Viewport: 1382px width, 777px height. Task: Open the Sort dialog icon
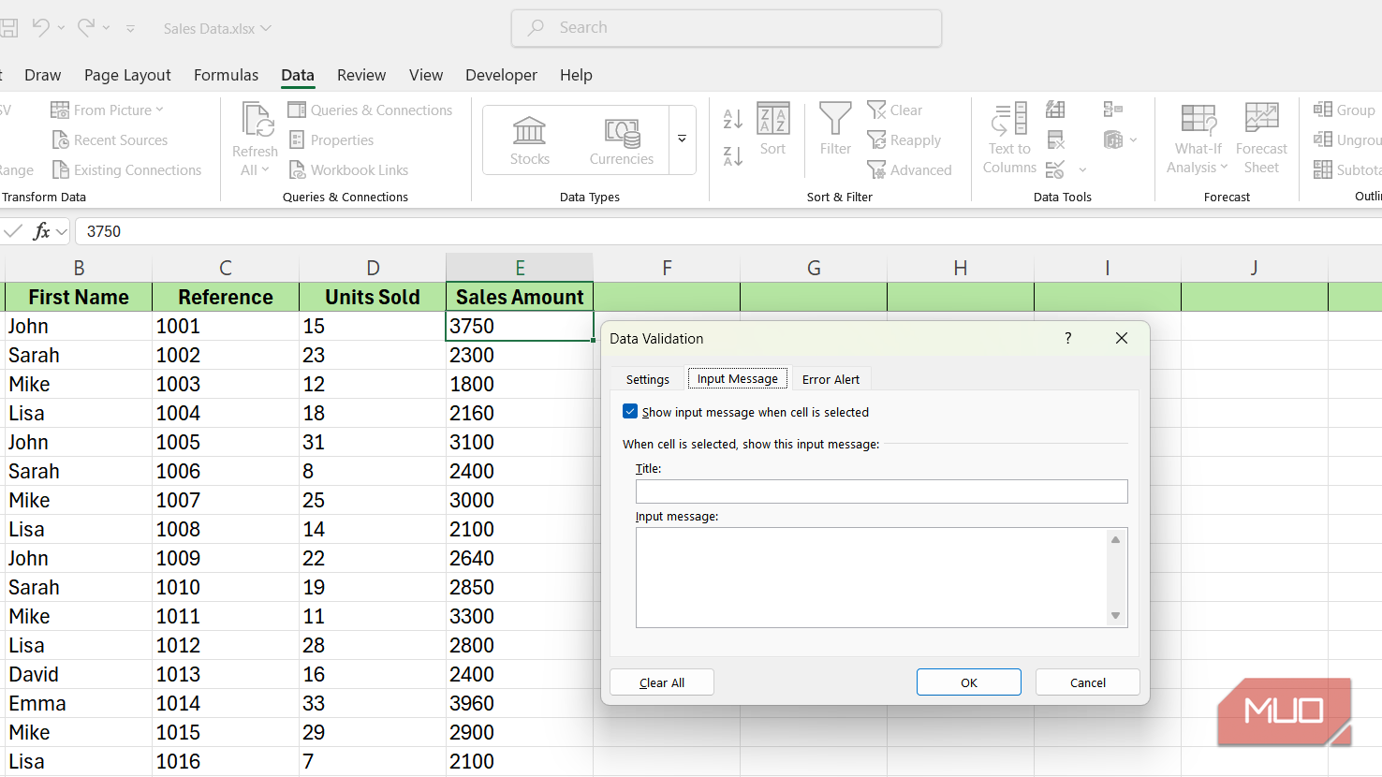(x=773, y=119)
